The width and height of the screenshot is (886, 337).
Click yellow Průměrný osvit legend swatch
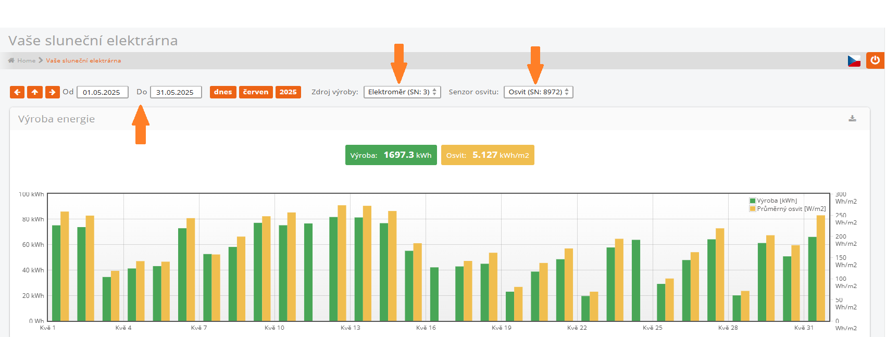pyautogui.click(x=753, y=209)
